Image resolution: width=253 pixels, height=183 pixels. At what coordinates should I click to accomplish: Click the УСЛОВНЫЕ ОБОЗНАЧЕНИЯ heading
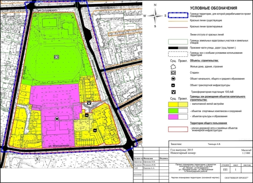(x=214, y=8)
